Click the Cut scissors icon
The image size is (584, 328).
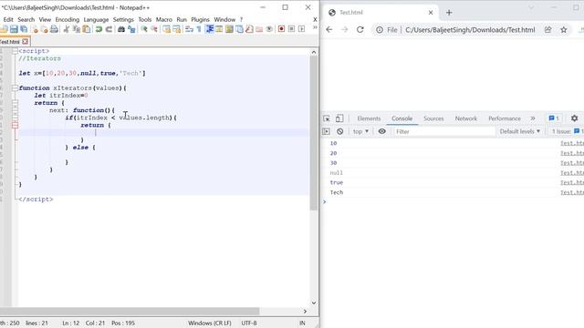pos(67,29)
